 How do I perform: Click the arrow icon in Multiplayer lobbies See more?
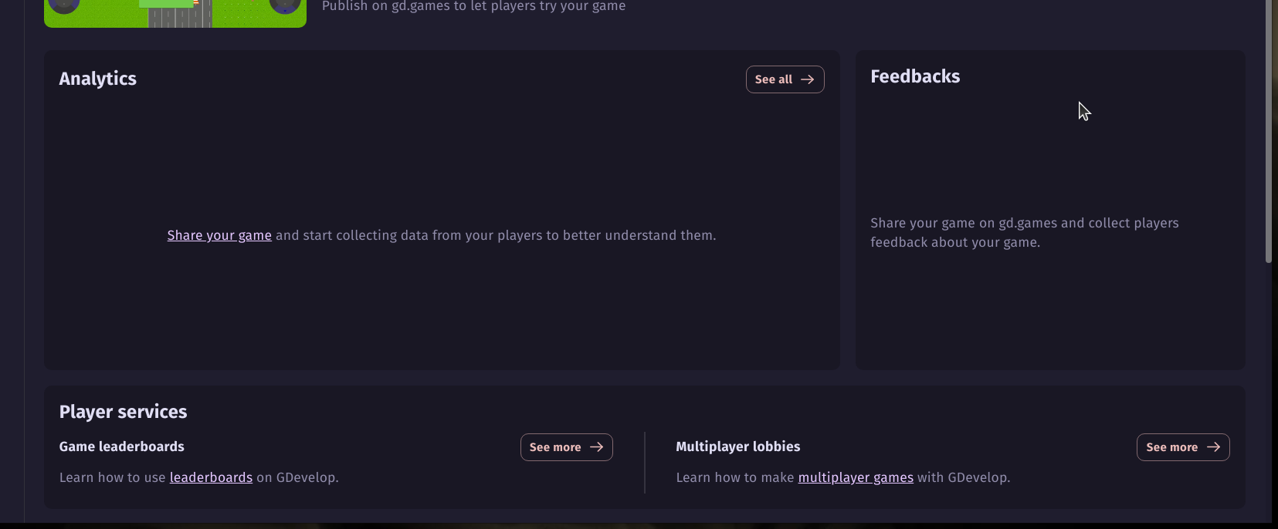tap(1213, 447)
